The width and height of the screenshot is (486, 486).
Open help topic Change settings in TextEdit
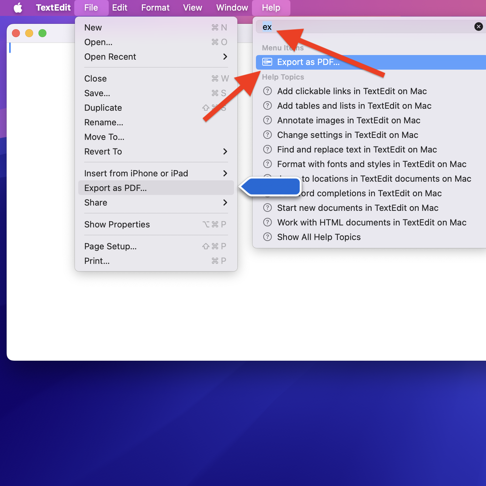tap(371, 135)
